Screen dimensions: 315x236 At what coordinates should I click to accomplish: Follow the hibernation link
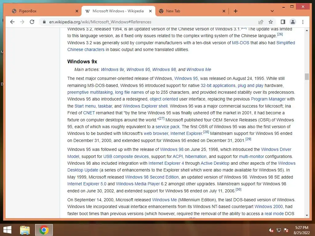pos(196,156)
